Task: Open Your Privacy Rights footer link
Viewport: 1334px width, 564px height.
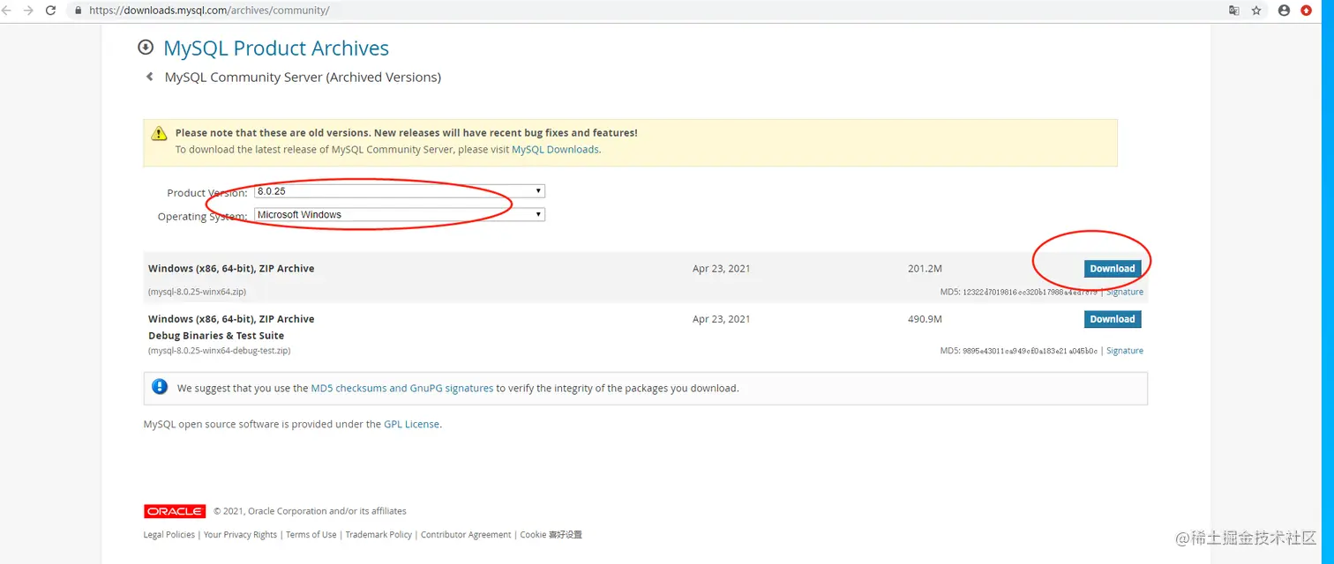Action: pos(240,535)
